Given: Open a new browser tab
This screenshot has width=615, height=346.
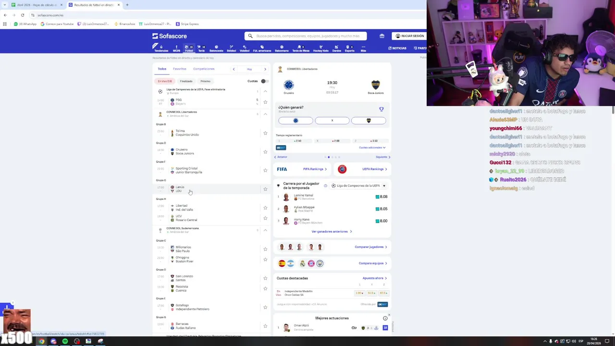Looking at the screenshot, I should [x=127, y=5].
